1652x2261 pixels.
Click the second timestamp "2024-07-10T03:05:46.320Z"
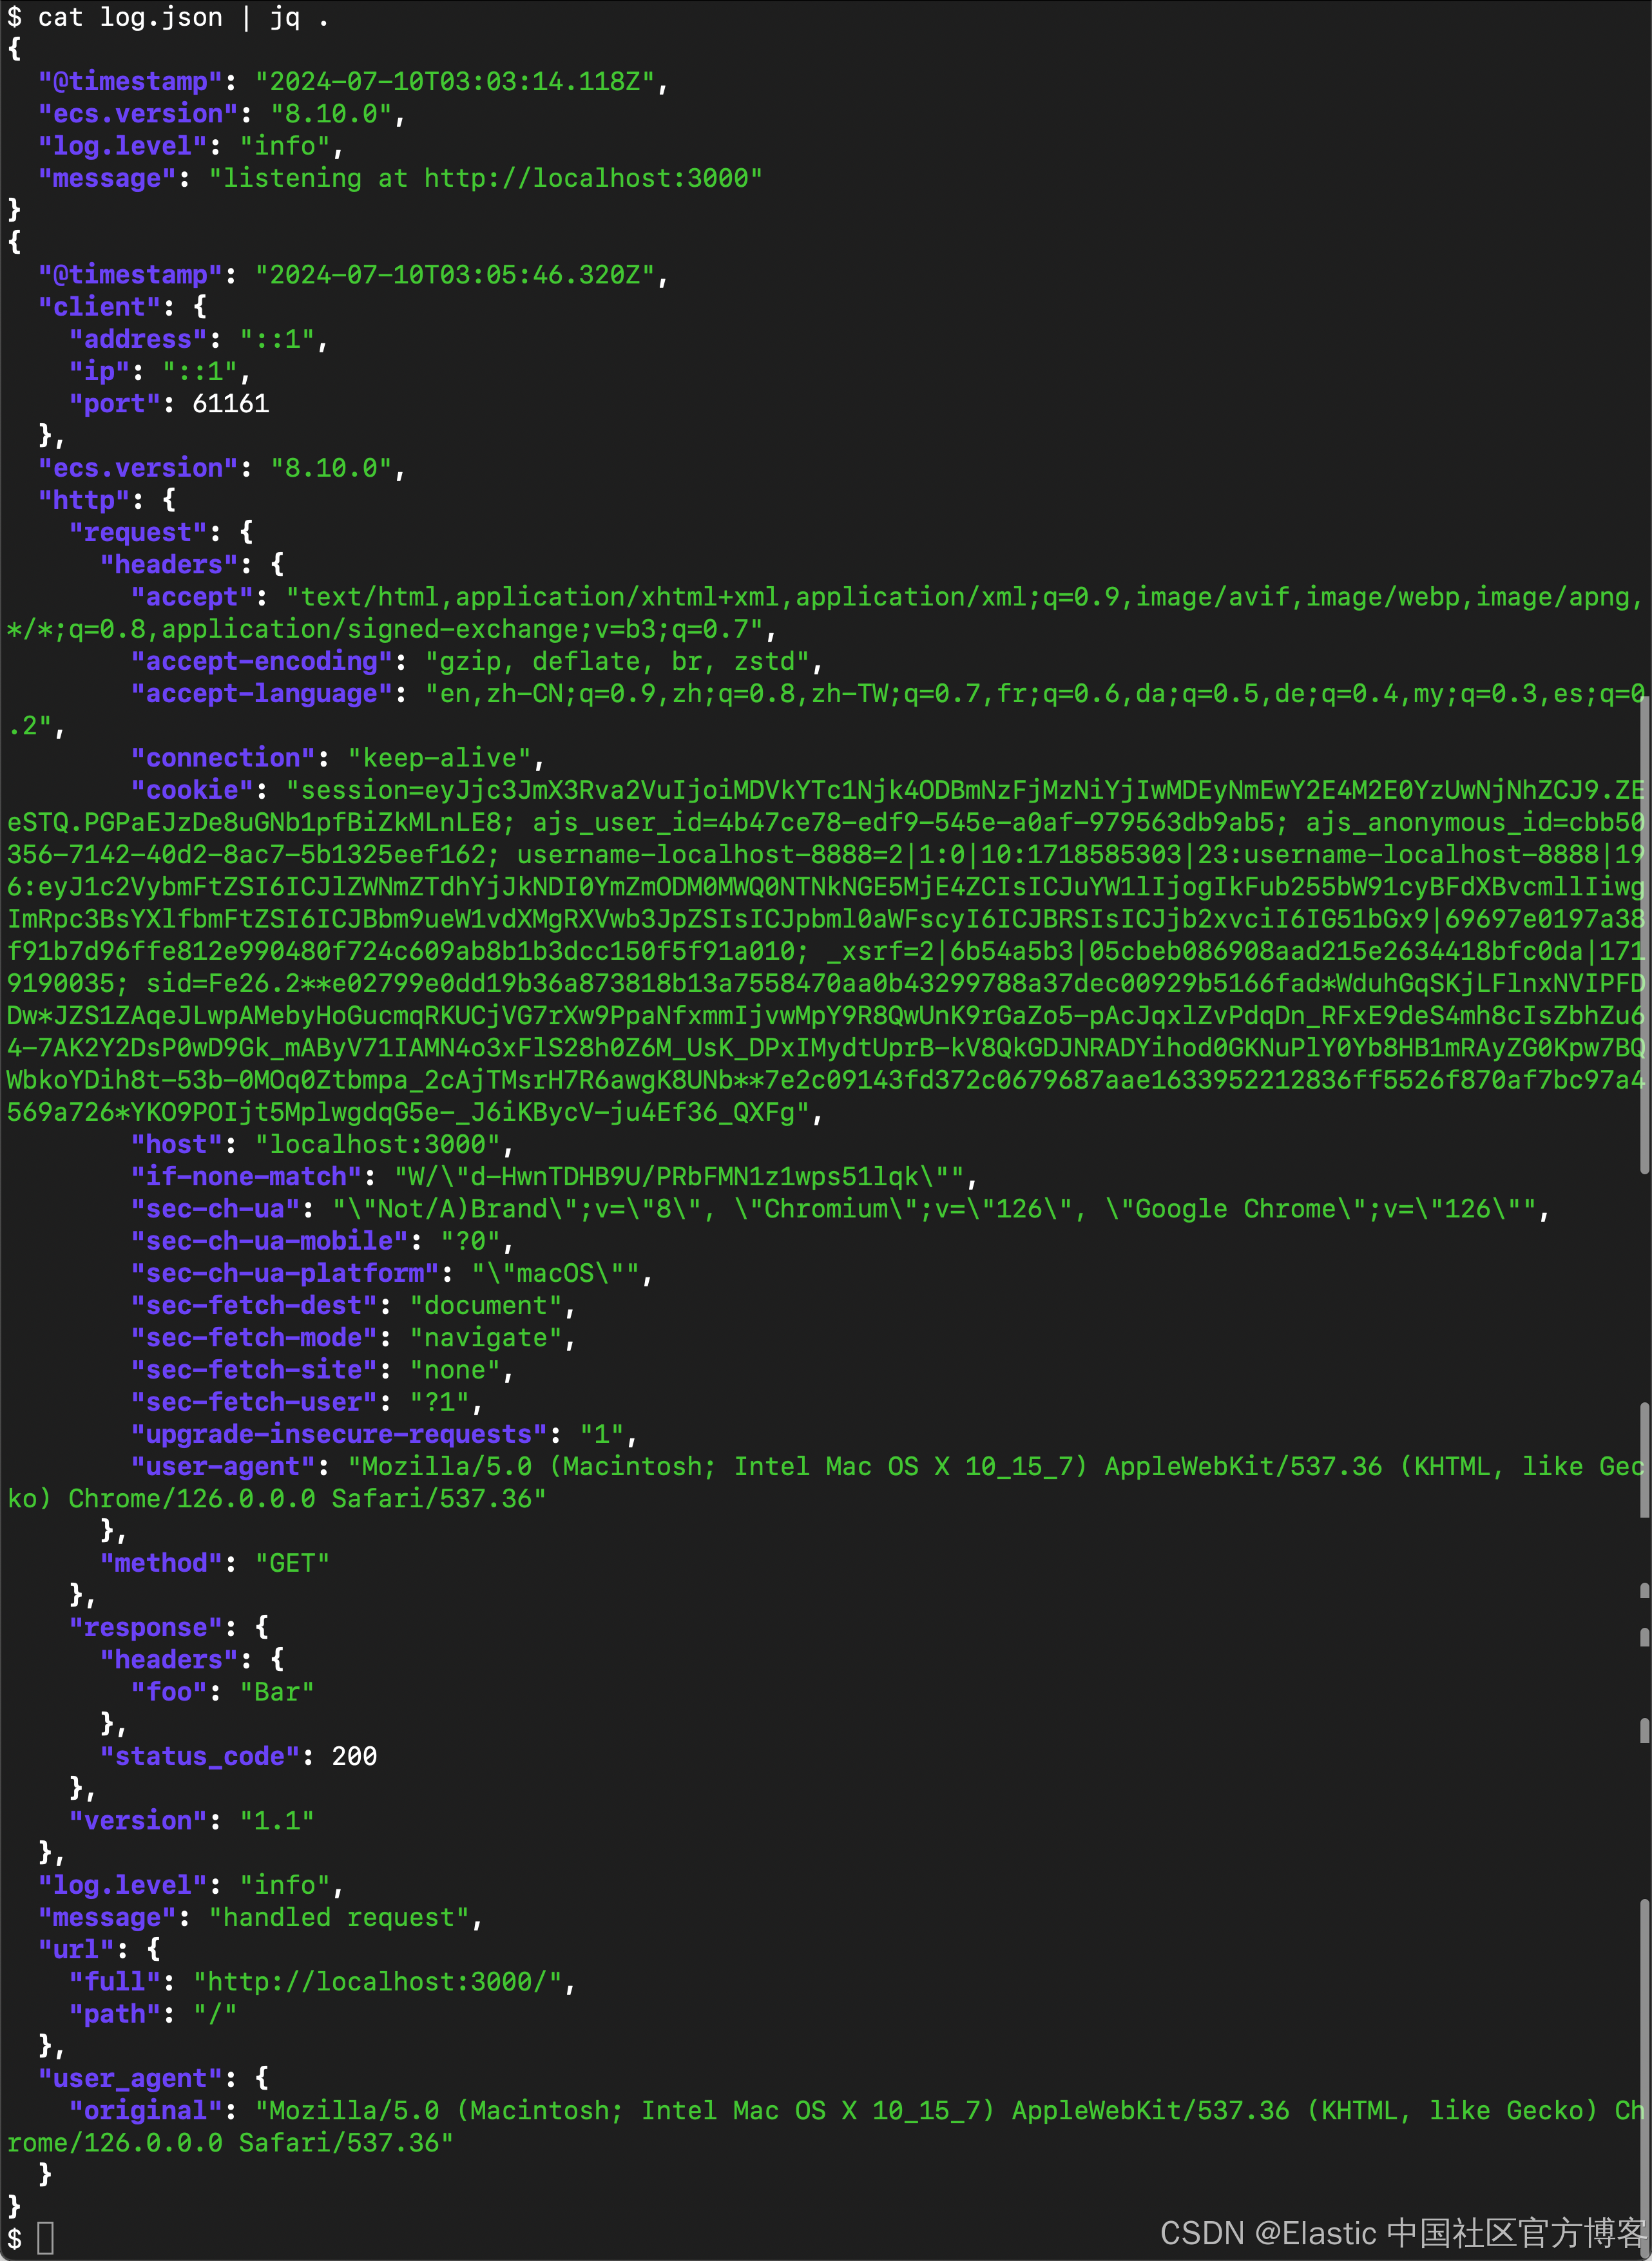455,274
